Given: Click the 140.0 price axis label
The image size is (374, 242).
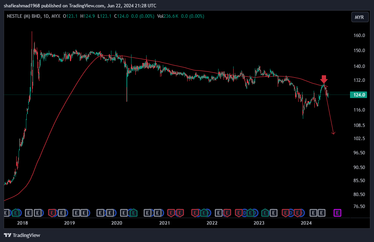Looking at the screenshot, I should click(x=359, y=66).
